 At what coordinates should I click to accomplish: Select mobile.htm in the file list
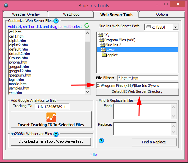pyautogui.click(x=18, y=84)
